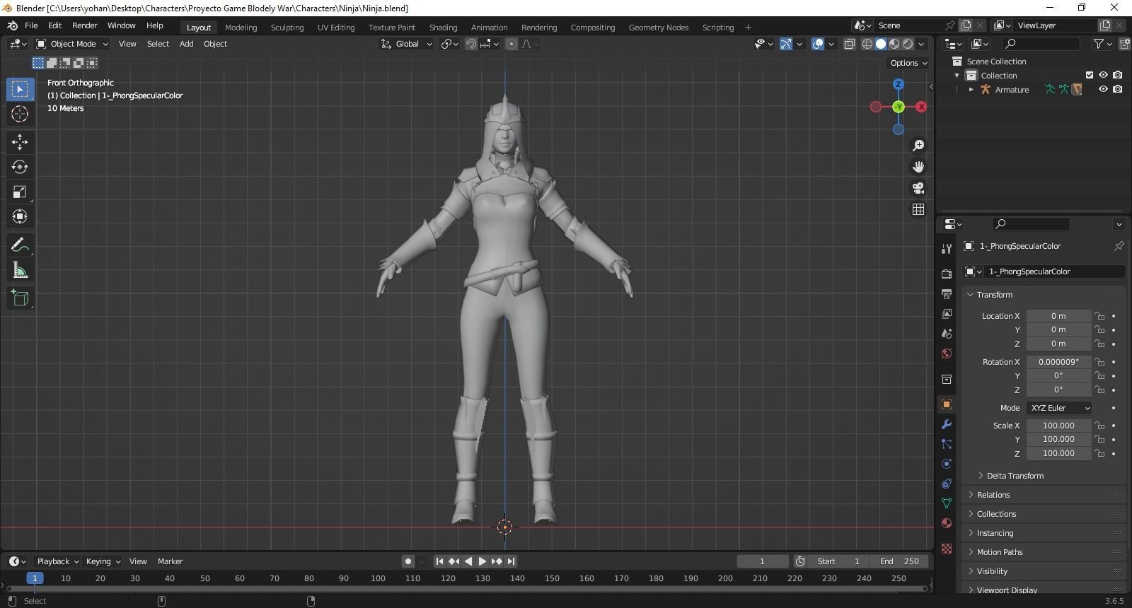
Task: Open the Object Mode dropdown
Action: [72, 44]
